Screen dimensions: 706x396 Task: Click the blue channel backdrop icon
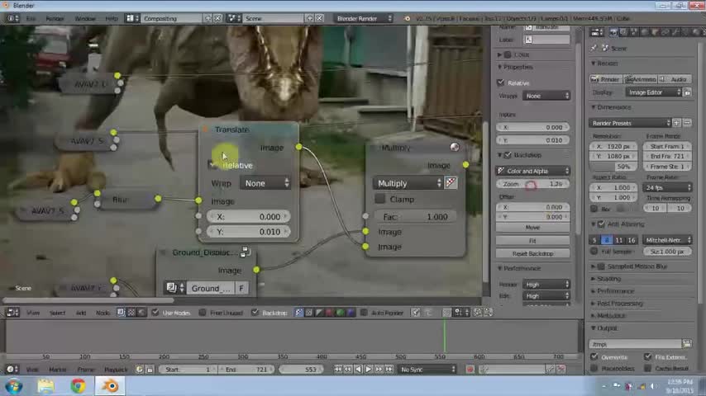[x=351, y=313]
